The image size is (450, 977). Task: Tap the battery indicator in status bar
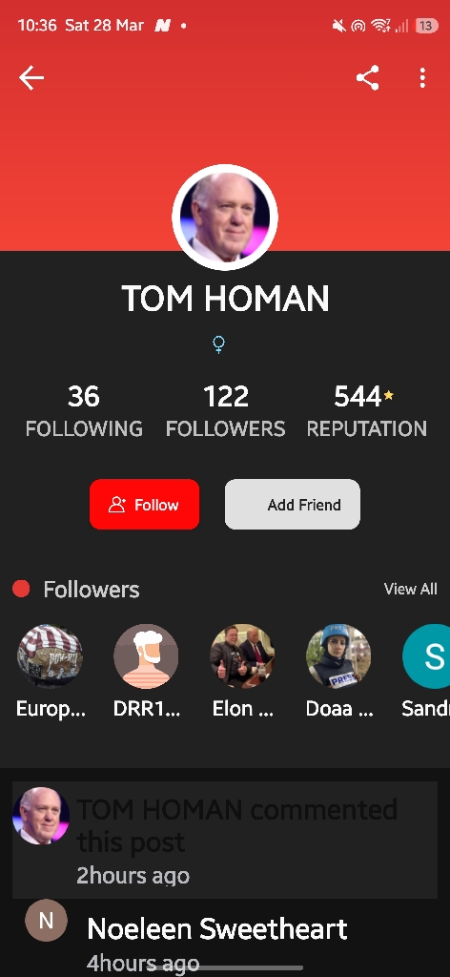pos(426,26)
